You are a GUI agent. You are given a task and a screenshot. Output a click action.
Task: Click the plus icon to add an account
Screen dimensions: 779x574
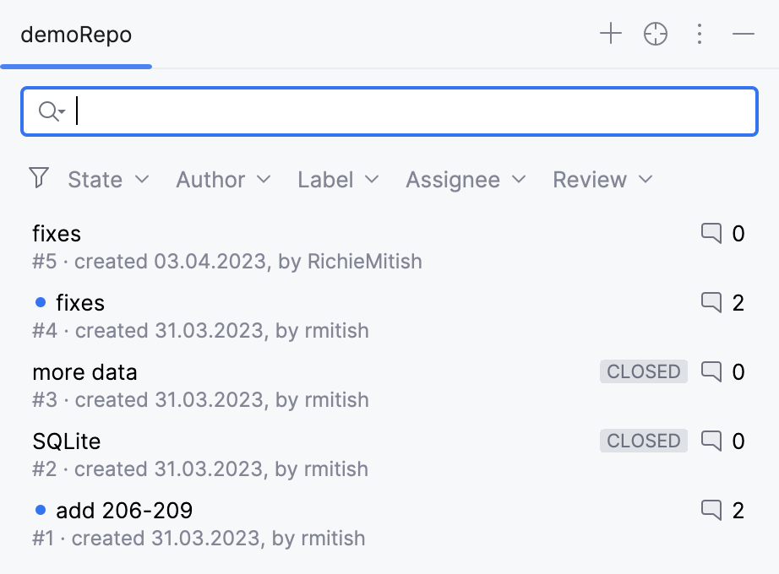tap(610, 34)
